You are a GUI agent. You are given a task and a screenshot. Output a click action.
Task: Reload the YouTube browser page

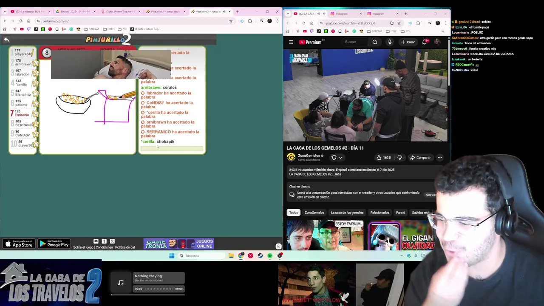point(303,23)
